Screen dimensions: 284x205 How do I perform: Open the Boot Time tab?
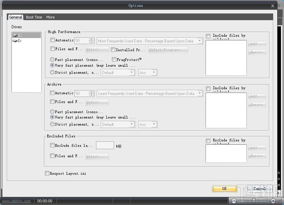pyautogui.click(x=34, y=17)
